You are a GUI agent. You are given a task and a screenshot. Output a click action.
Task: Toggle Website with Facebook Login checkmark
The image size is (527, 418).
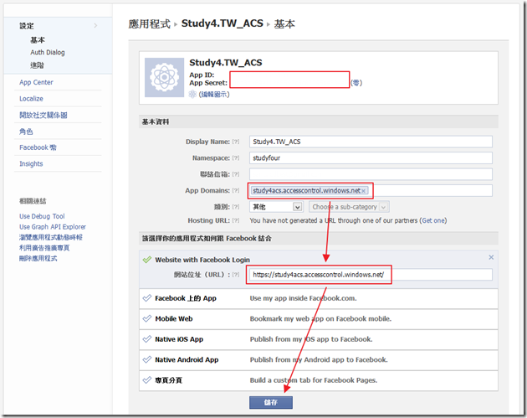[147, 260]
